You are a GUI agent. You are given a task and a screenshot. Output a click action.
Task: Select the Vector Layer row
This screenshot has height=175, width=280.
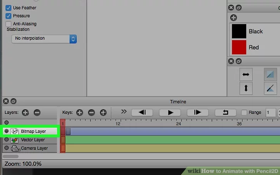click(30, 140)
